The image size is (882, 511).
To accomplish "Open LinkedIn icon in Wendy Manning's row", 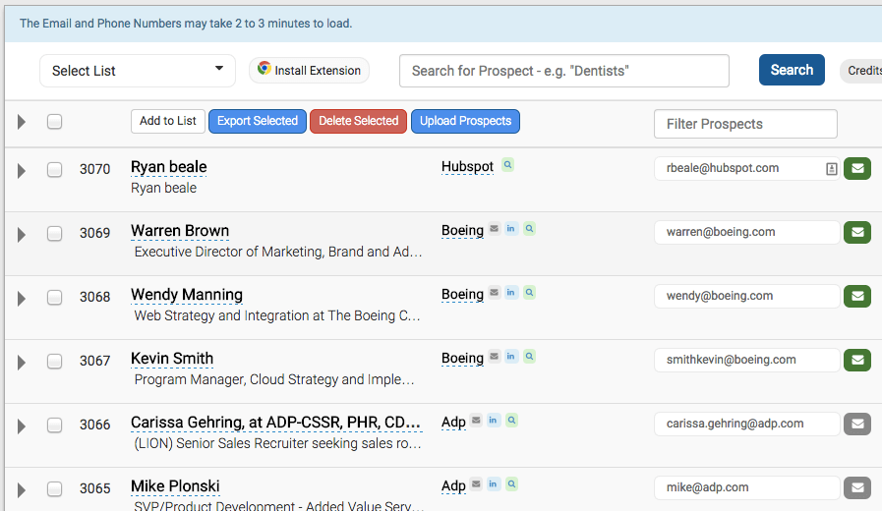I will tap(510, 292).
